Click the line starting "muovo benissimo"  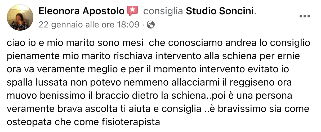click(150, 96)
